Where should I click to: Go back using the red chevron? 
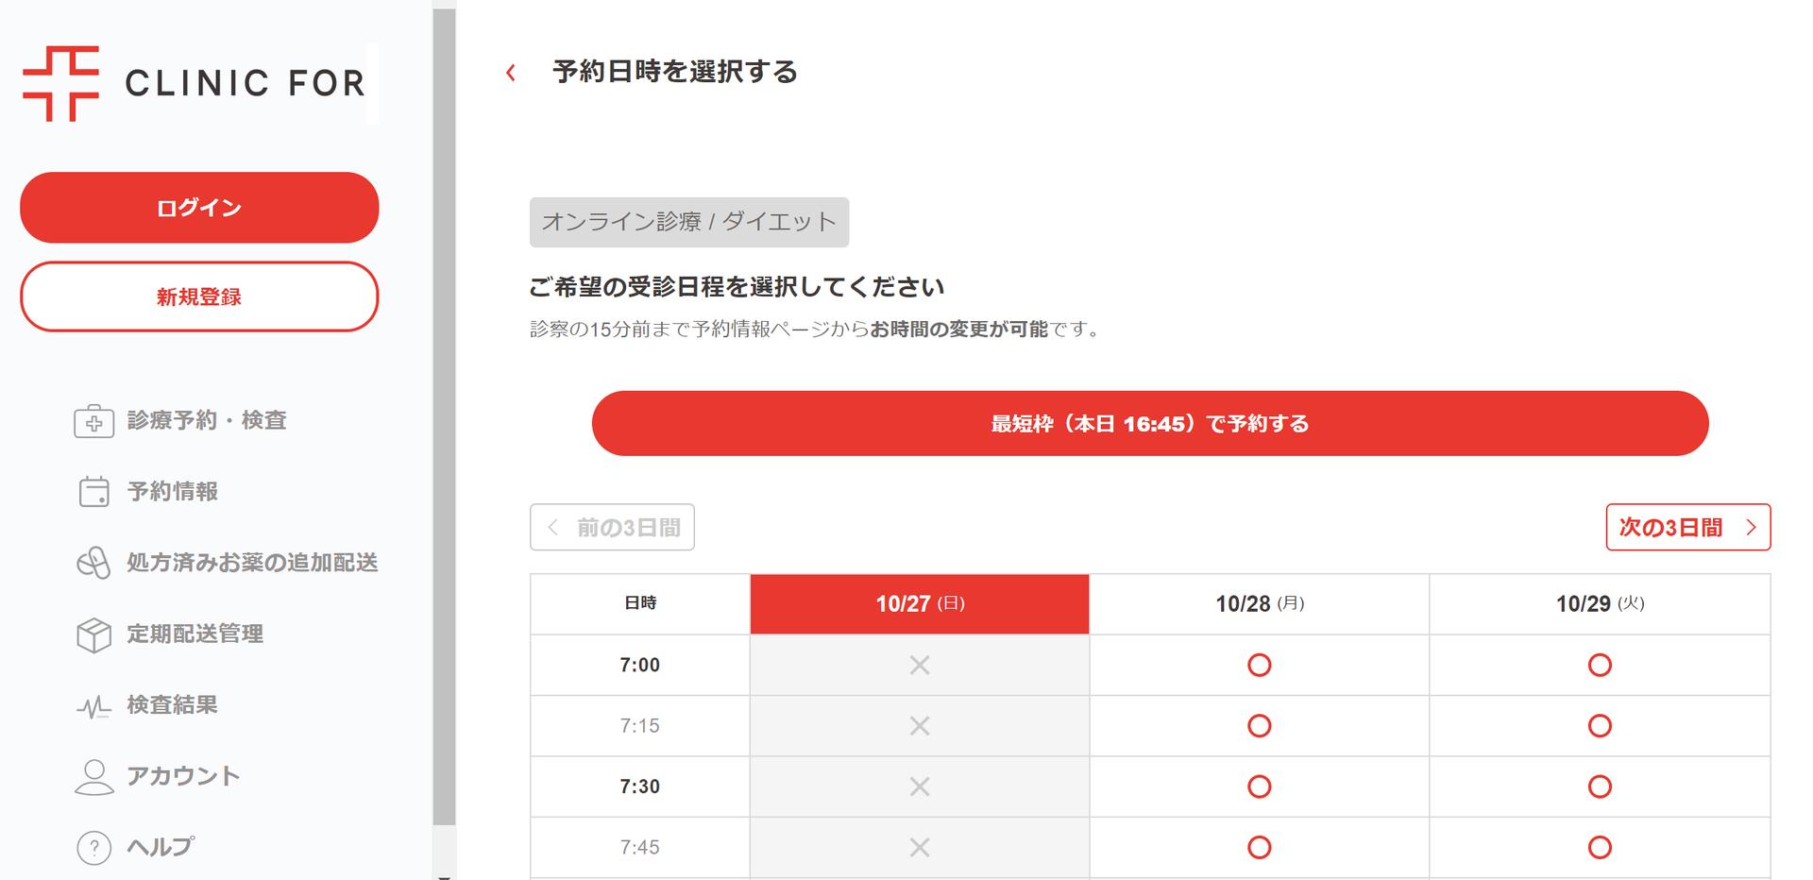[511, 73]
